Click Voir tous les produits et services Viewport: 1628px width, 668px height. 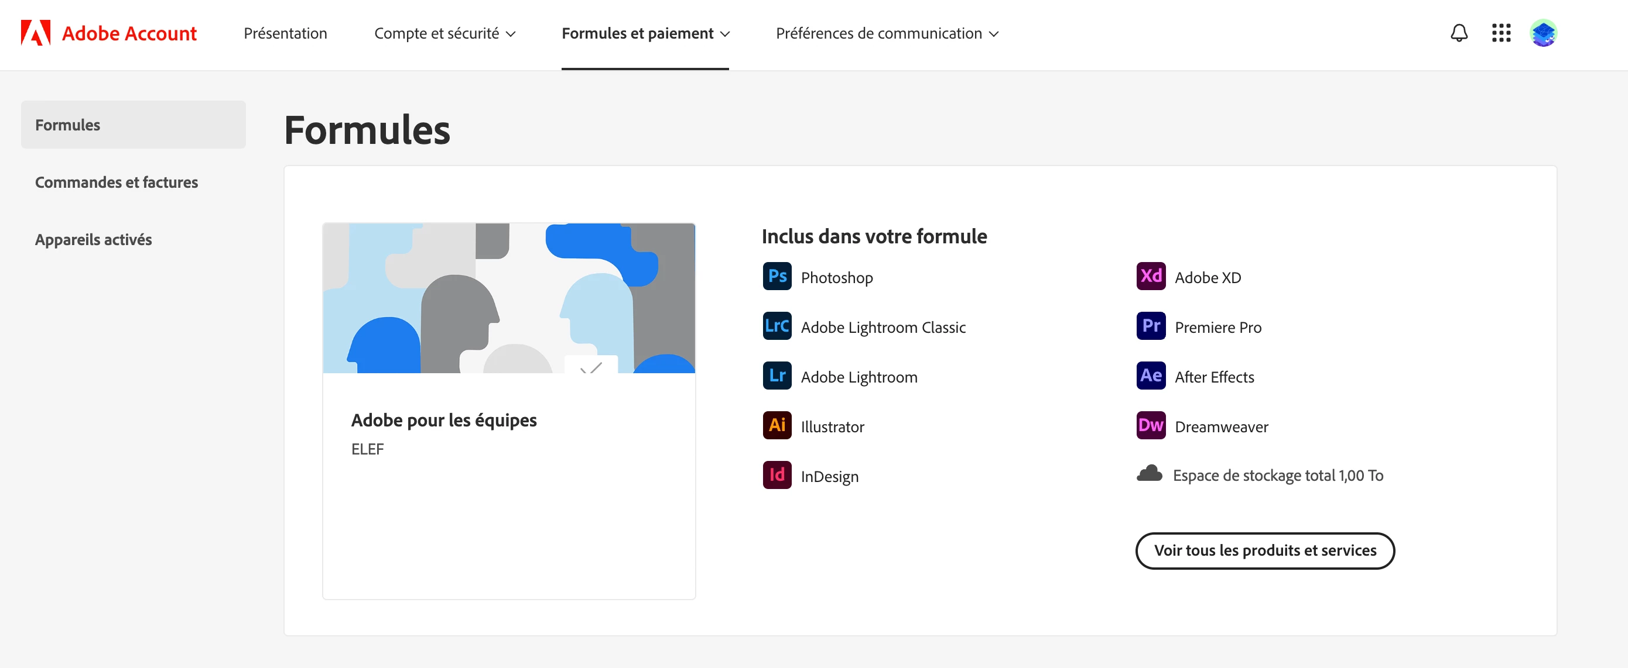[1264, 550]
